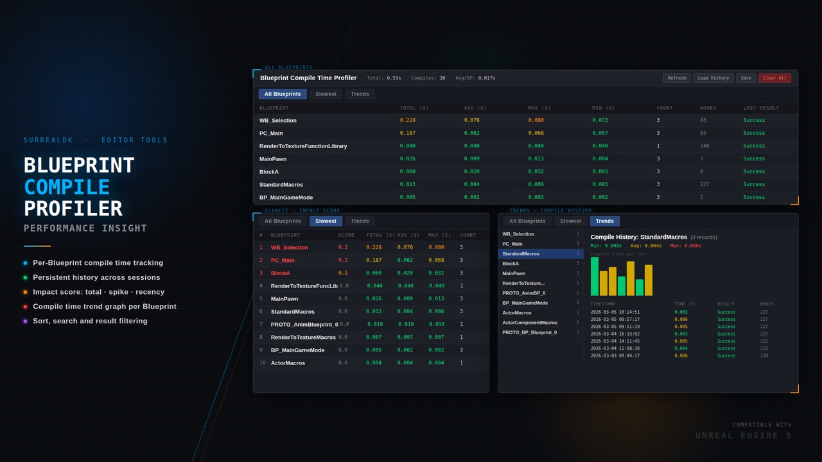Viewport: 822px width, 462px height.
Task: Choose ActorMacros in Trends blueprint list
Action: 541,312
